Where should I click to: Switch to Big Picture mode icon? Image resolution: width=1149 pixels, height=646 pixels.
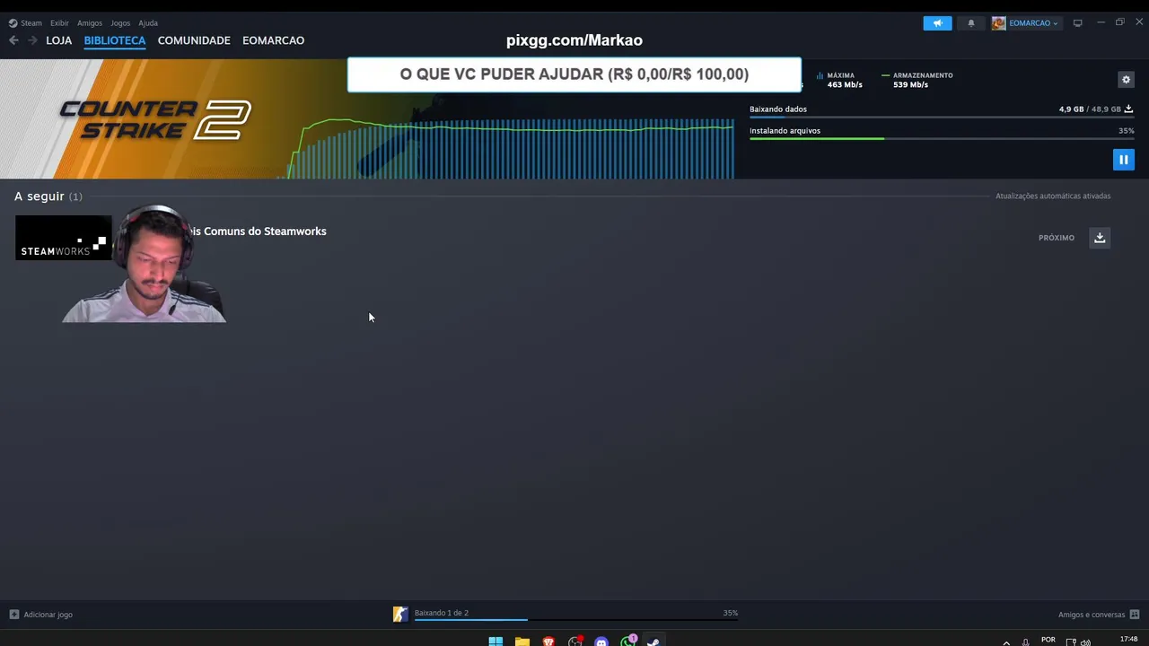tap(1077, 23)
